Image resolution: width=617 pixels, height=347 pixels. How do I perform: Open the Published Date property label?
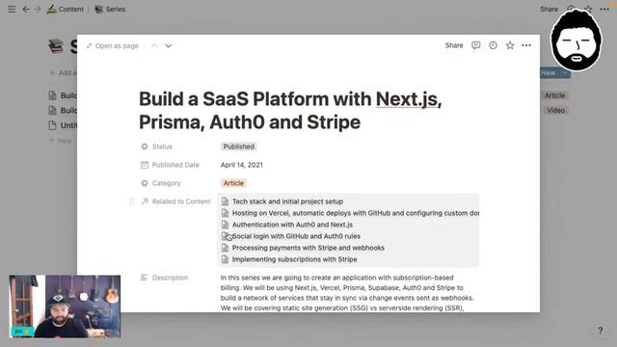coord(170,165)
